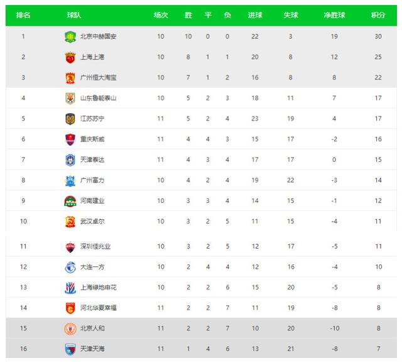Click the 北京人和 round team logo

click(x=70, y=328)
